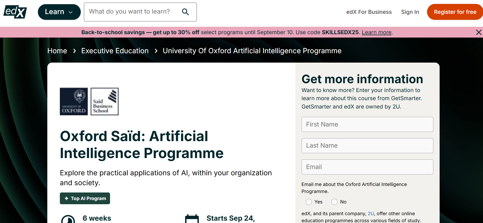Click Sign In

[x=410, y=12]
